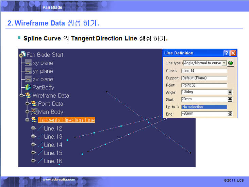This screenshot has width=249, height=187.
Task: Click the Curve input field
Action: point(204,71)
